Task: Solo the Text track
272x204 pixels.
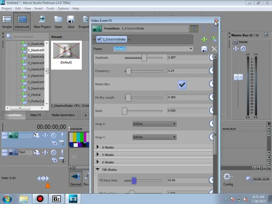Action: click(x=62, y=152)
